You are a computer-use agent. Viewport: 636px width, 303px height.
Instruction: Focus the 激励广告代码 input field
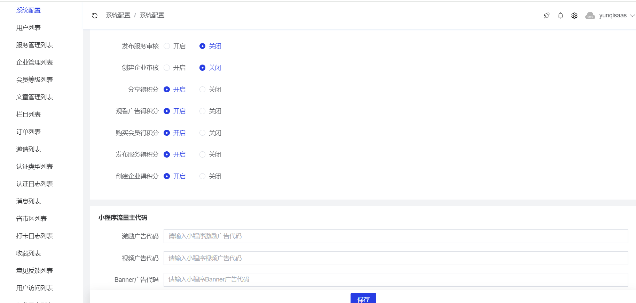tap(396, 236)
